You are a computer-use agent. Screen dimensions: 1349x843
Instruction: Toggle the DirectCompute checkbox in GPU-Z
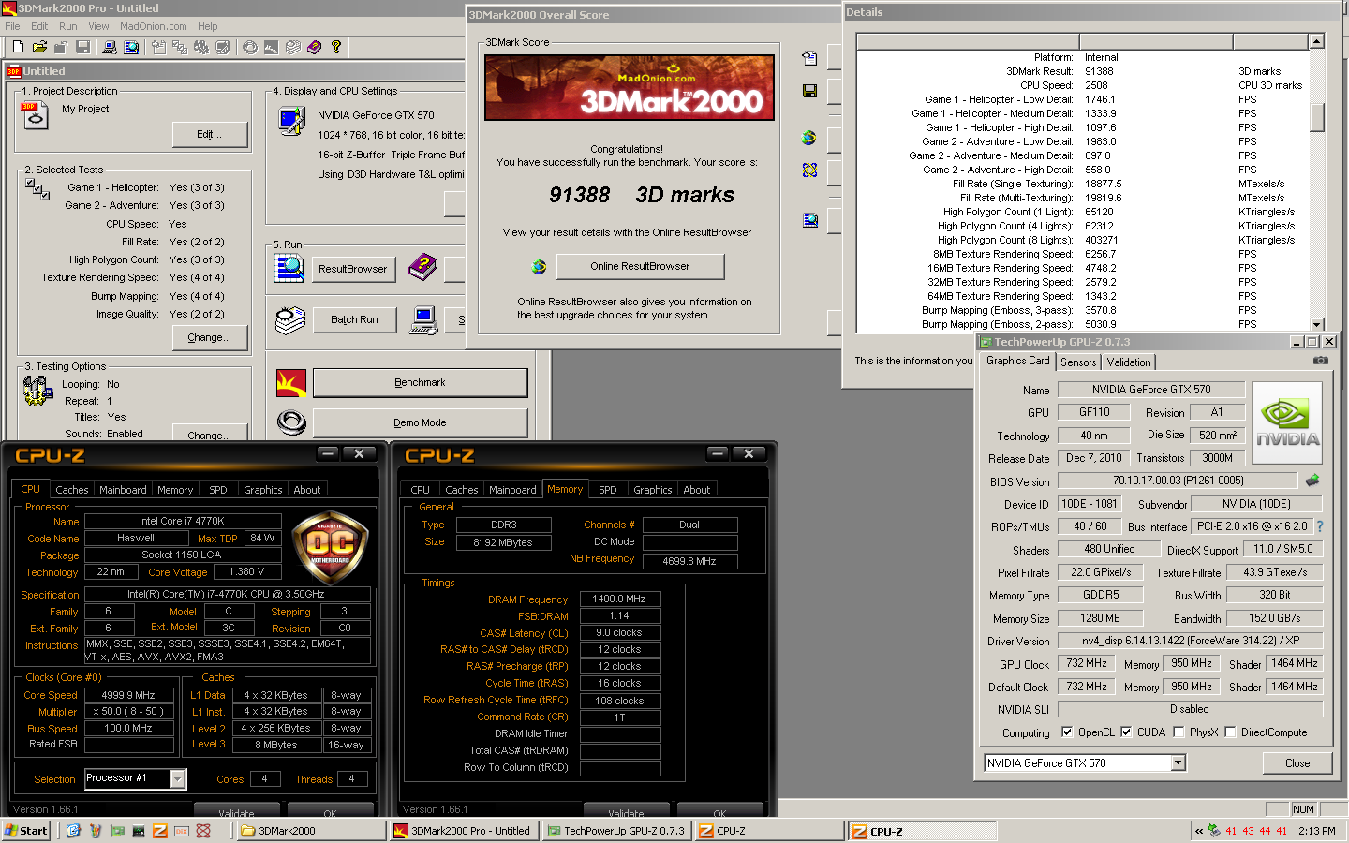(x=1230, y=732)
